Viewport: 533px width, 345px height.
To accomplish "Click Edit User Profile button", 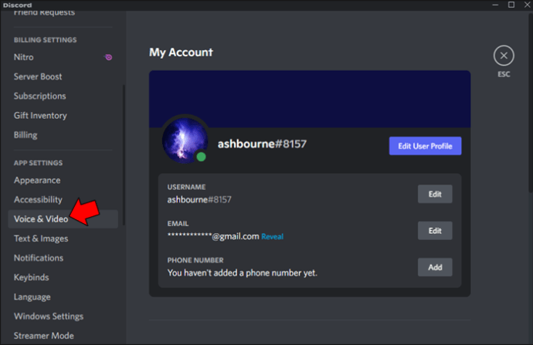I will click(x=426, y=146).
